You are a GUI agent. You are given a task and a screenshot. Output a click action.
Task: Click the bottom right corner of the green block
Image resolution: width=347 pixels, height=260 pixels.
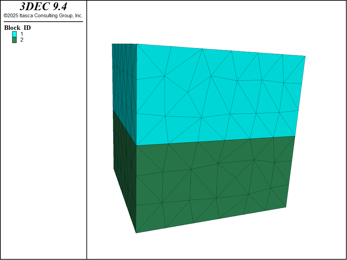[x=286, y=207]
